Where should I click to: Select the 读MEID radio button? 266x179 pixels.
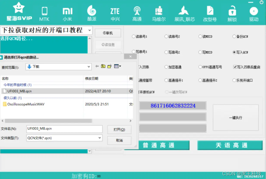click(200, 36)
